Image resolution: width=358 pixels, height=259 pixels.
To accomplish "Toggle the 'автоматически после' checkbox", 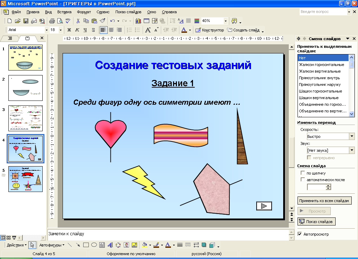I will coord(303,180).
